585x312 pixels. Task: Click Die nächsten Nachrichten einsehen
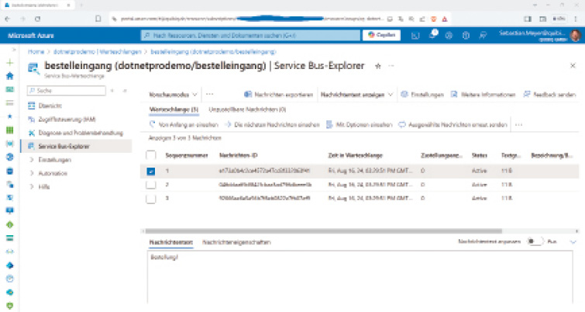[272, 125]
